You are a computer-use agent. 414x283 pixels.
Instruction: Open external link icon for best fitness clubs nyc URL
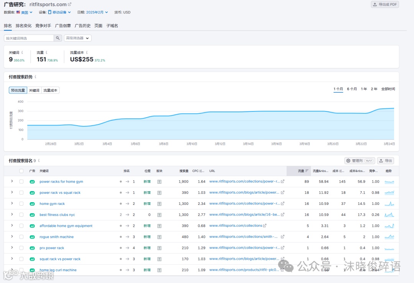[283, 215]
